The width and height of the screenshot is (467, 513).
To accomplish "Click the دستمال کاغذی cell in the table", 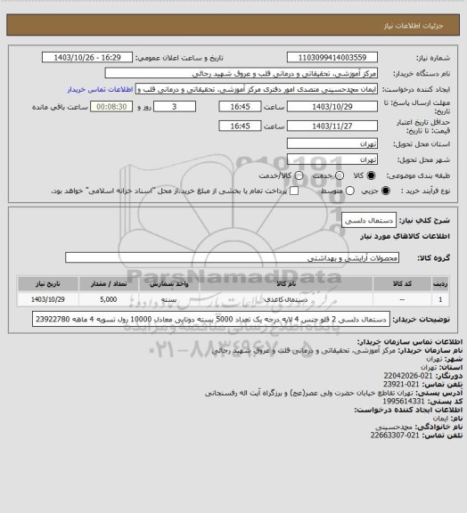I will click(286, 299).
